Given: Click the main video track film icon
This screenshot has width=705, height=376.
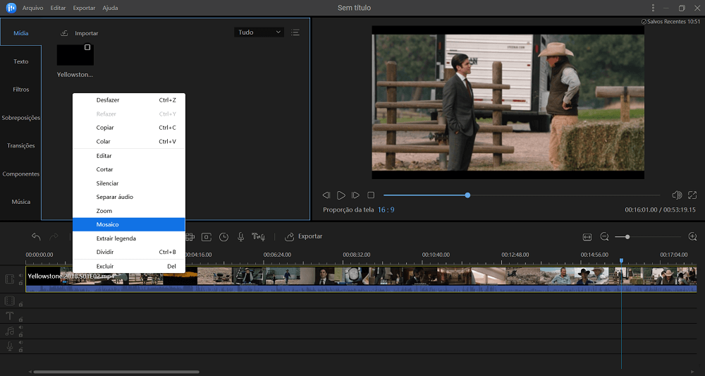Looking at the screenshot, I should coord(9,279).
